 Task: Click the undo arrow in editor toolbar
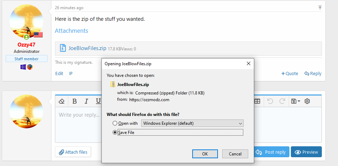coord(270,101)
